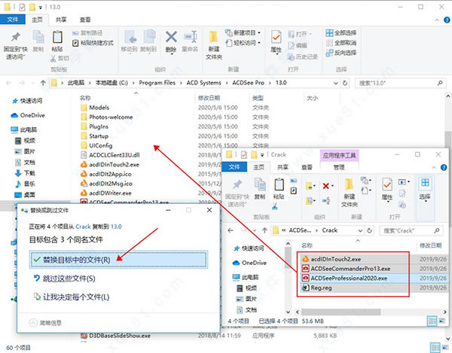
Task: Click Select all in the 13.0 window ribbon
Action: pyautogui.click(x=341, y=33)
